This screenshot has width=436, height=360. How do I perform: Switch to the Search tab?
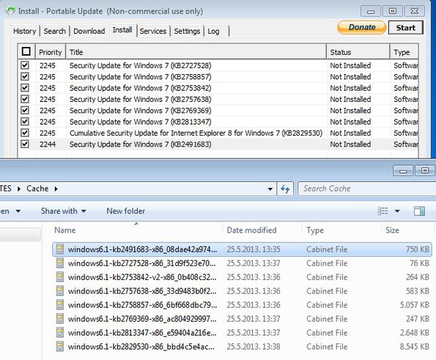[x=54, y=31]
